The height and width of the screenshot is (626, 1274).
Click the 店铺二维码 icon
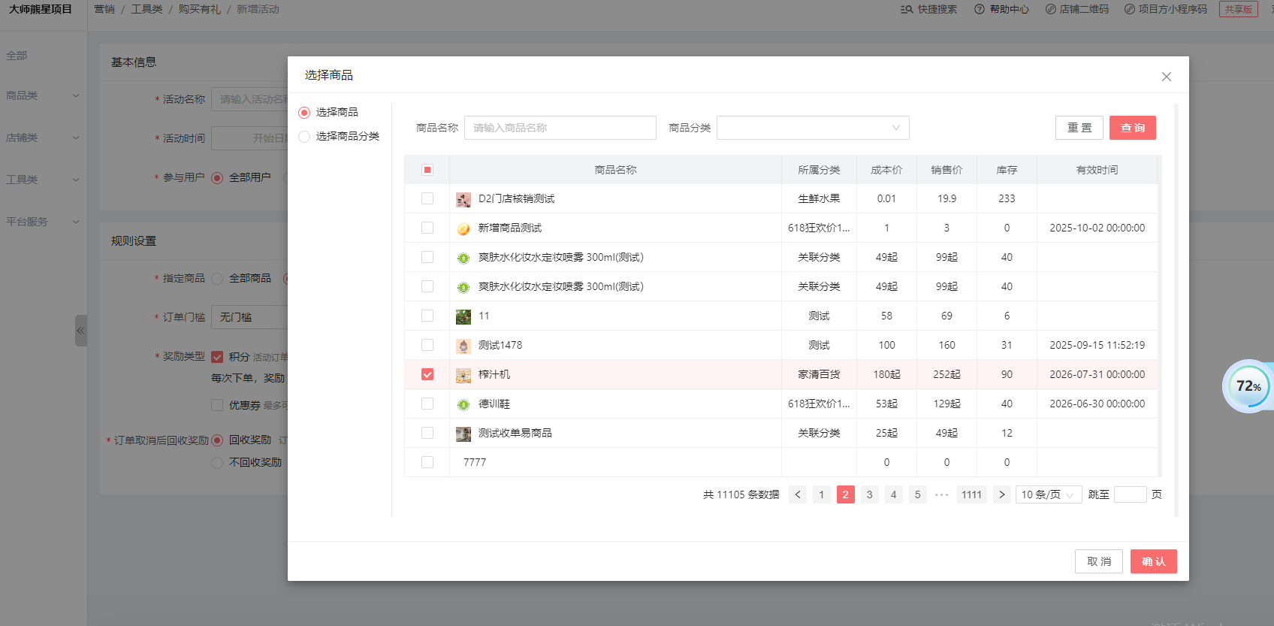pos(1050,10)
